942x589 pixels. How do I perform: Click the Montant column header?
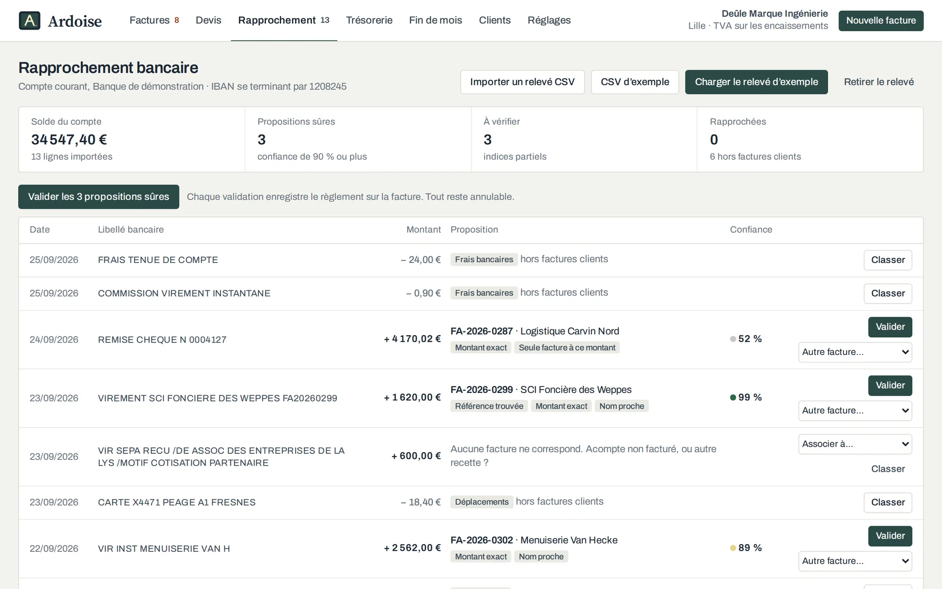(x=423, y=230)
